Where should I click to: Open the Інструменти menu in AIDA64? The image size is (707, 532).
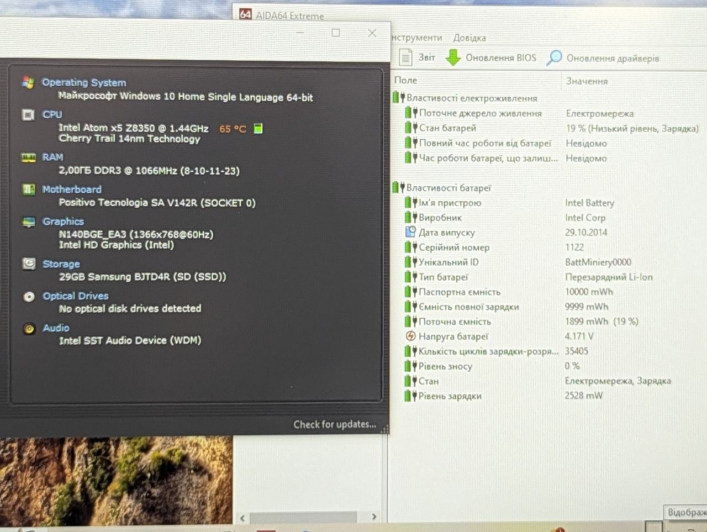(416, 38)
